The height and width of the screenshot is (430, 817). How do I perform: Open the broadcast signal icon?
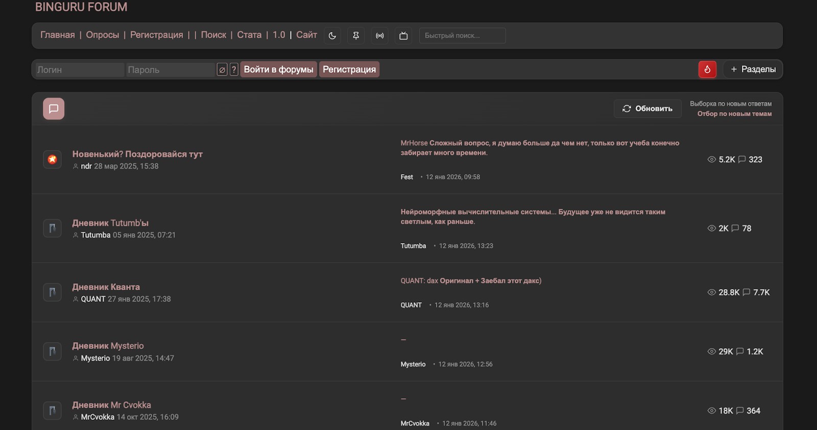380,36
